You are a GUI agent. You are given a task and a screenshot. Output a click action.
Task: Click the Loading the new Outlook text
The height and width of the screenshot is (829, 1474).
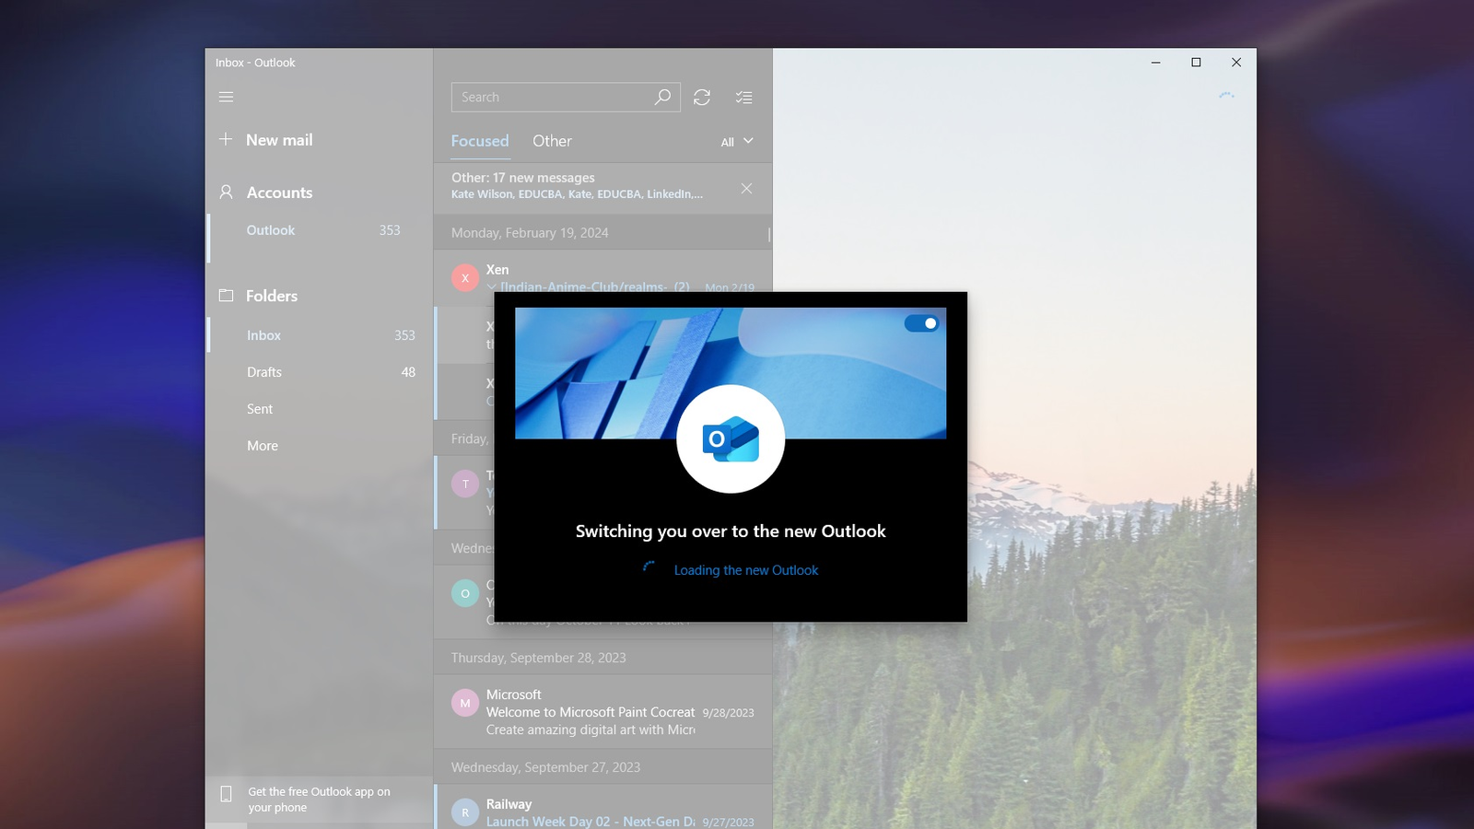746,570
